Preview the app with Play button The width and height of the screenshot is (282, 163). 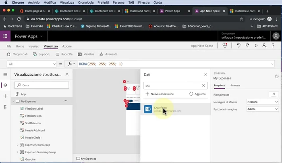click(x=256, y=46)
